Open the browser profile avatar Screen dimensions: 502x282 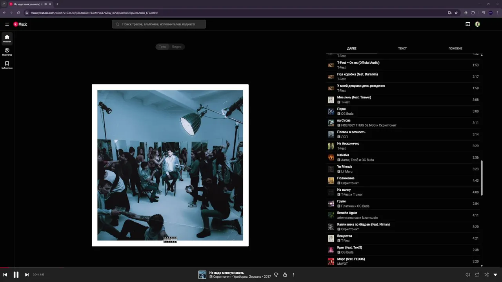(490, 13)
